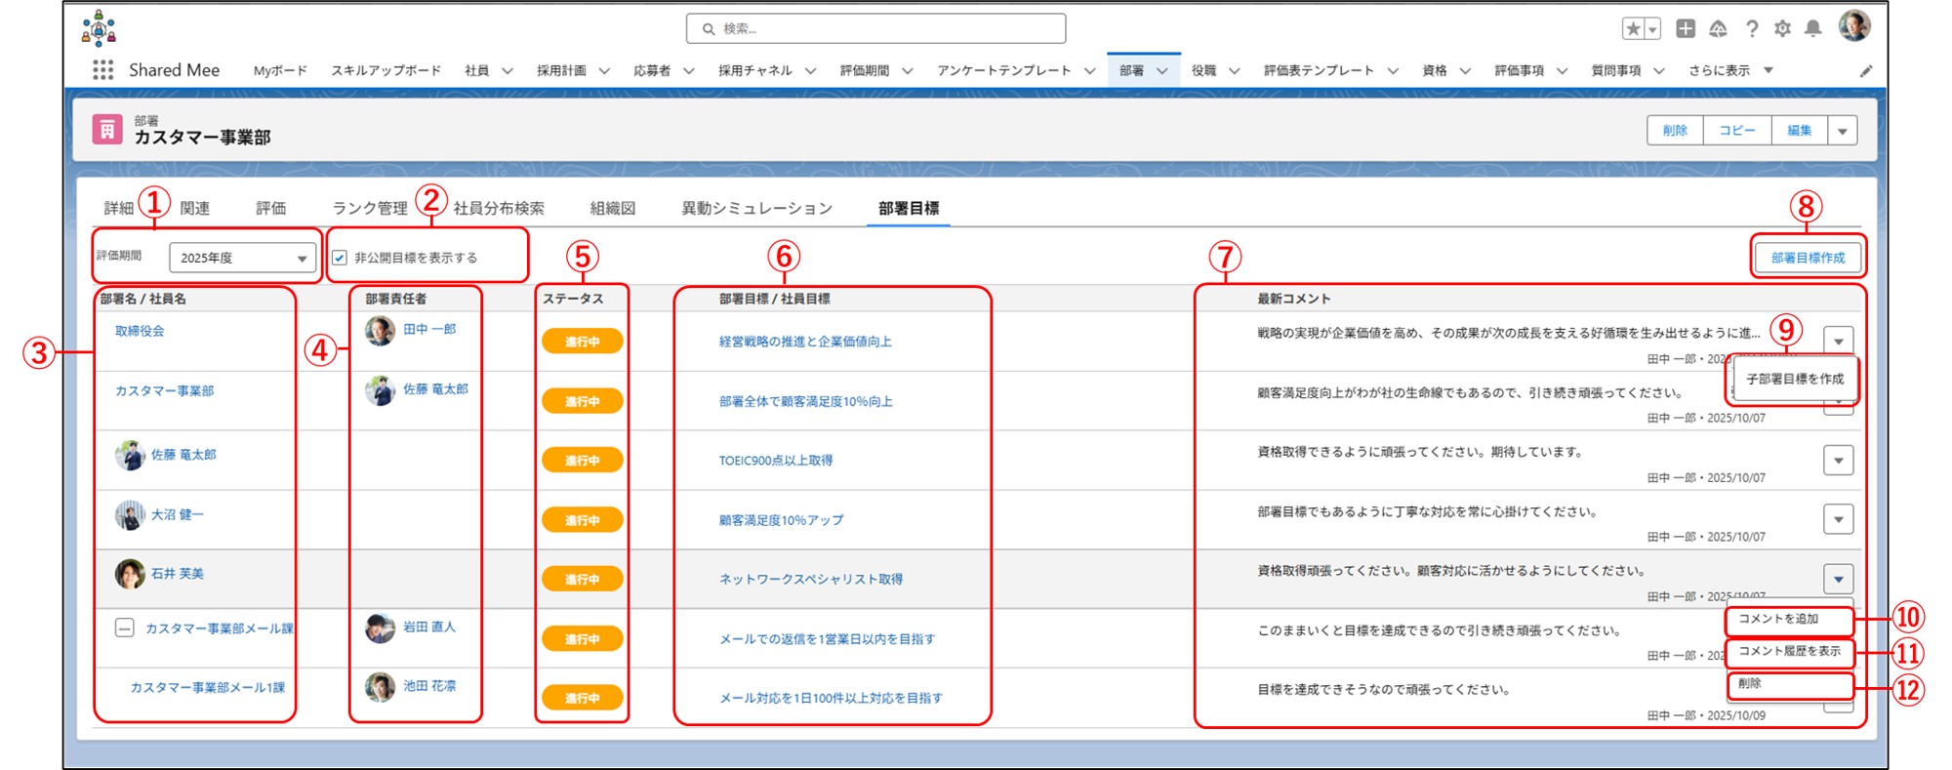Click the 部署目標作成 button
1952x770 pixels.
pos(1808,258)
